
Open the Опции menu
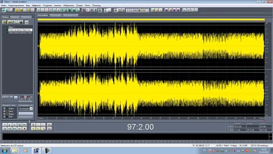pos(79,6)
